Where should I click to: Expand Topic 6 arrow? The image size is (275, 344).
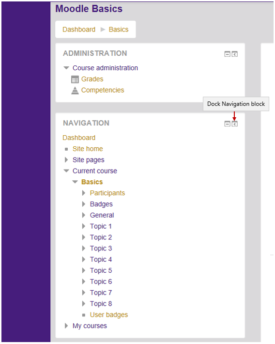84,281
